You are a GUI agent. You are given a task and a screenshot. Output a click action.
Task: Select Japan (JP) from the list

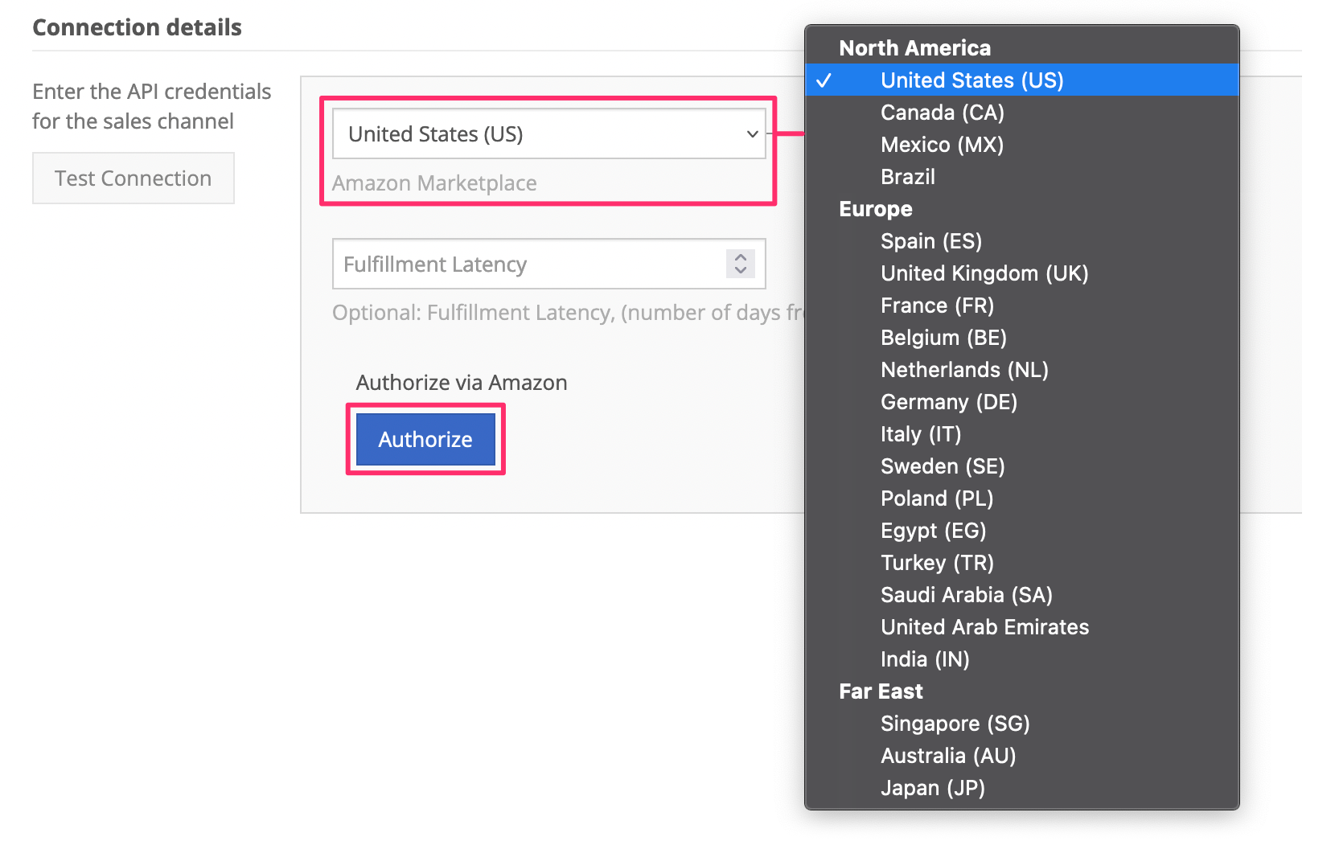click(x=1022, y=787)
